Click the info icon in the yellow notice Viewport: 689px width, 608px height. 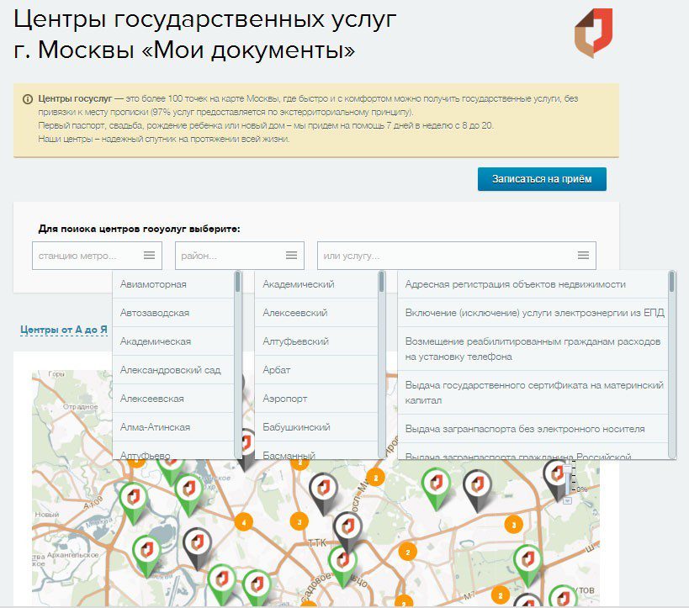(x=28, y=99)
